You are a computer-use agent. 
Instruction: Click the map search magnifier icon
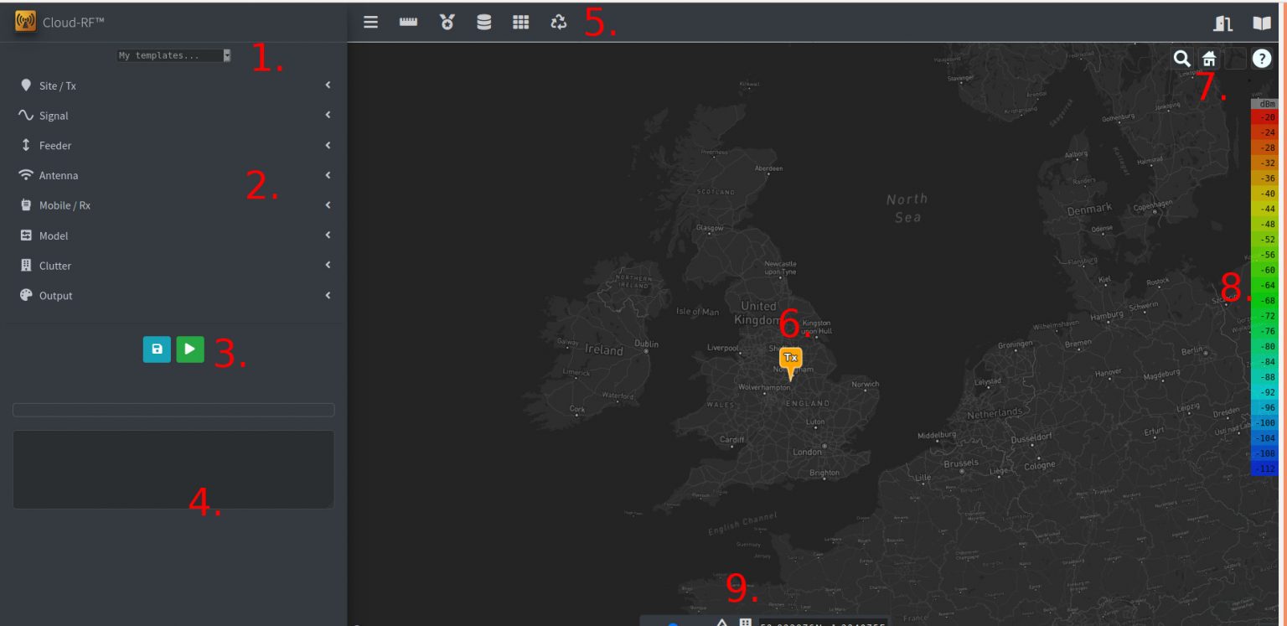[x=1181, y=59]
